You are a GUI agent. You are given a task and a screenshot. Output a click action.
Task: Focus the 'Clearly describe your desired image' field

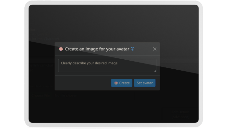(x=107, y=65)
